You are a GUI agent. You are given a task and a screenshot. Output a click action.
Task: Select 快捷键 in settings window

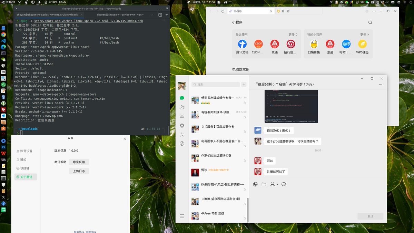(26, 168)
